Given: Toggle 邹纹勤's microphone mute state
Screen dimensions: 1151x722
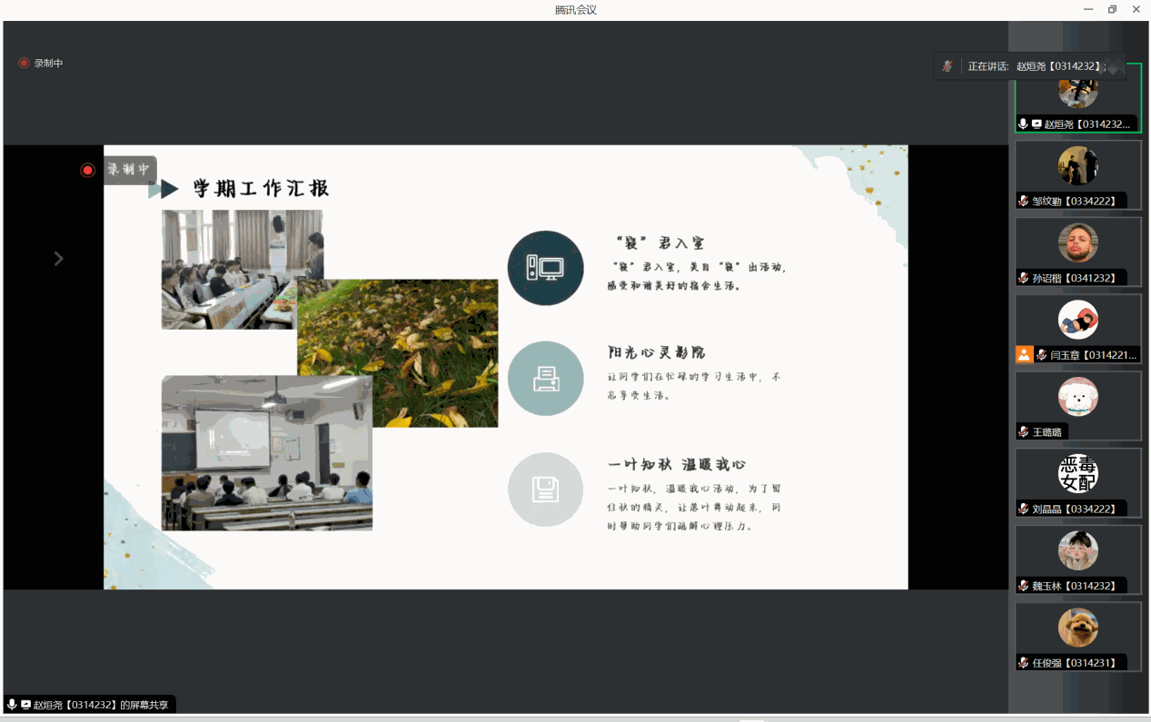Looking at the screenshot, I should coord(1023,201).
